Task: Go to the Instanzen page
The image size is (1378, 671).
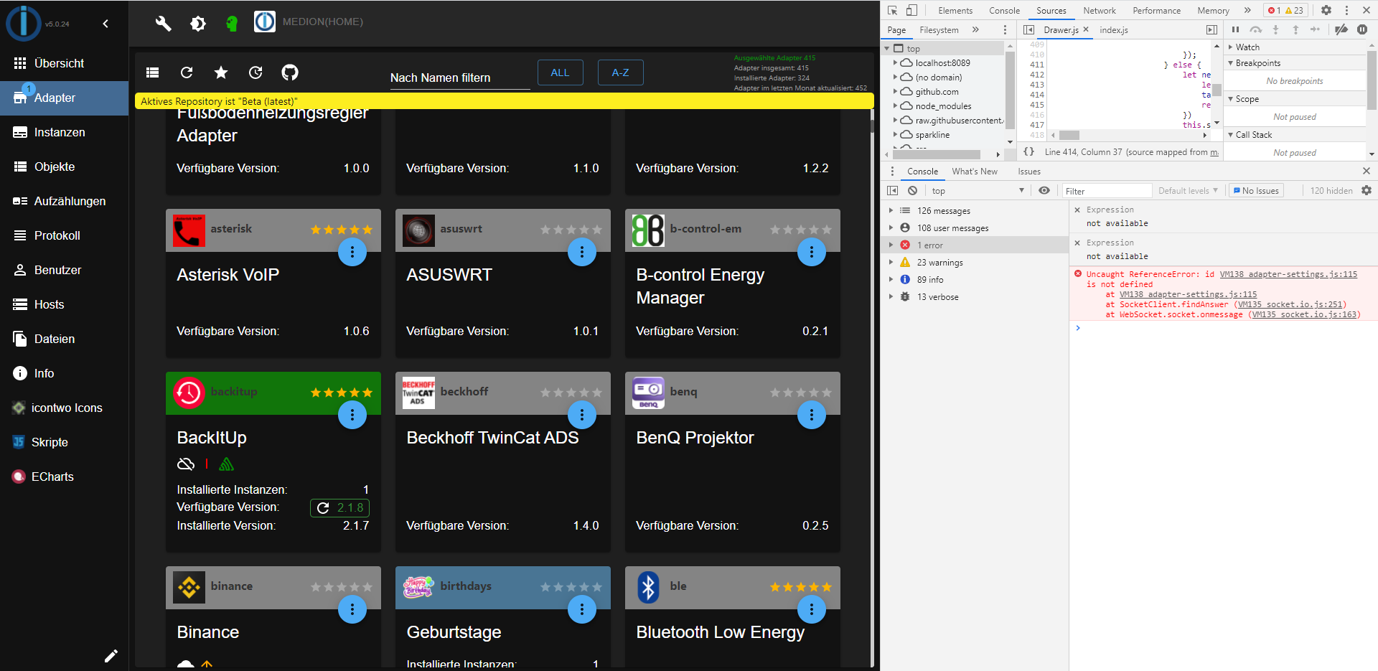Action: click(x=65, y=132)
